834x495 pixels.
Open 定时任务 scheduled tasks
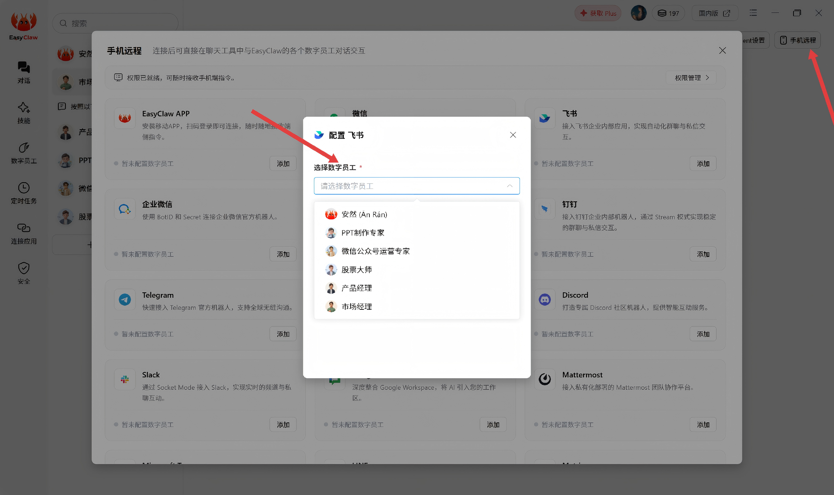point(24,193)
